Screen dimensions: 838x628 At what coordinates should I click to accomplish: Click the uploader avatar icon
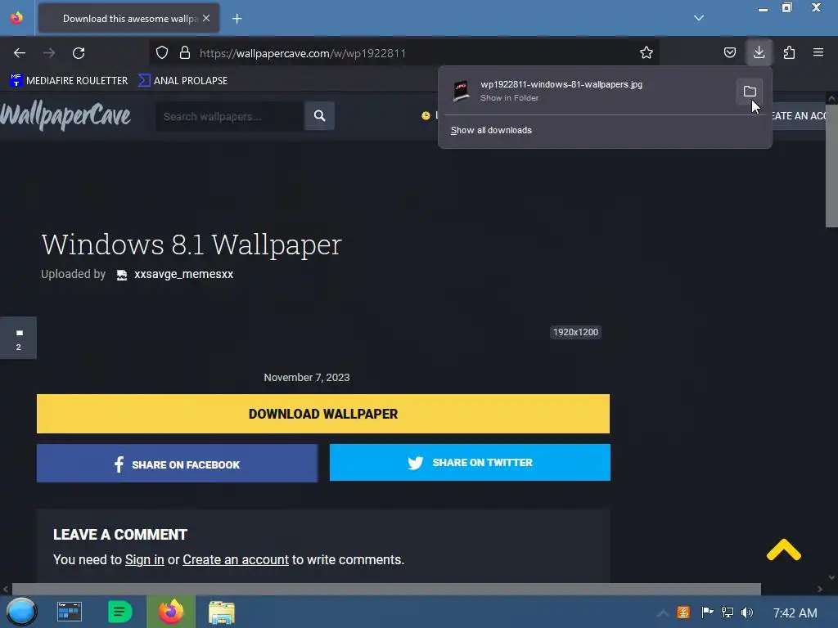(x=122, y=275)
